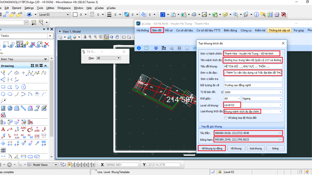Click the 'Vẽ khung' button
The height and width of the screenshot is (175, 312).
[236, 149]
